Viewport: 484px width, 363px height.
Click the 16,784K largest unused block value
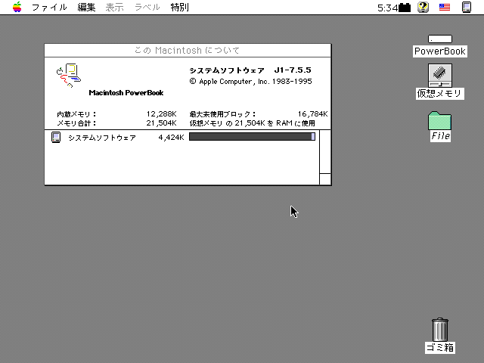click(312, 114)
